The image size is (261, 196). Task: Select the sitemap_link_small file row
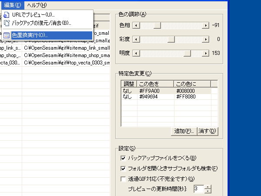click(55, 48)
